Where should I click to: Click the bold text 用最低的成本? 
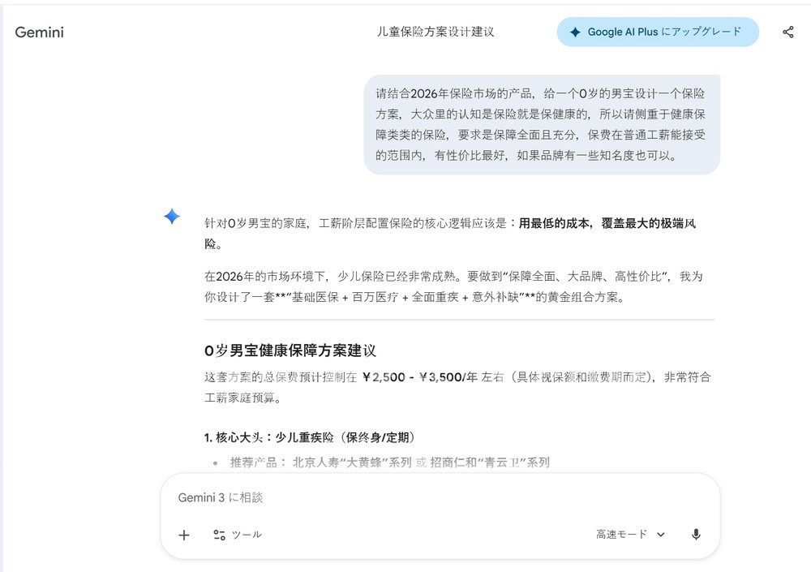[556, 223]
